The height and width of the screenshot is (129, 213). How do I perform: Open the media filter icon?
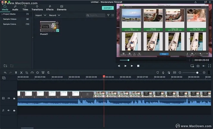pos(108,15)
